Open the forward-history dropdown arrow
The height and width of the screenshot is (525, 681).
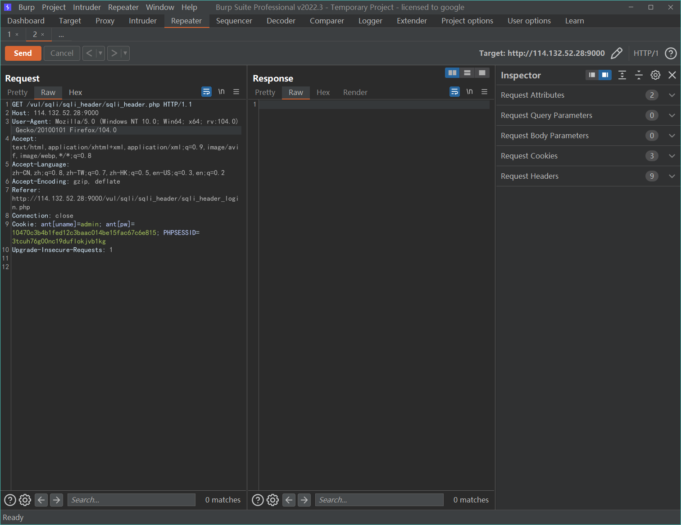click(x=125, y=53)
